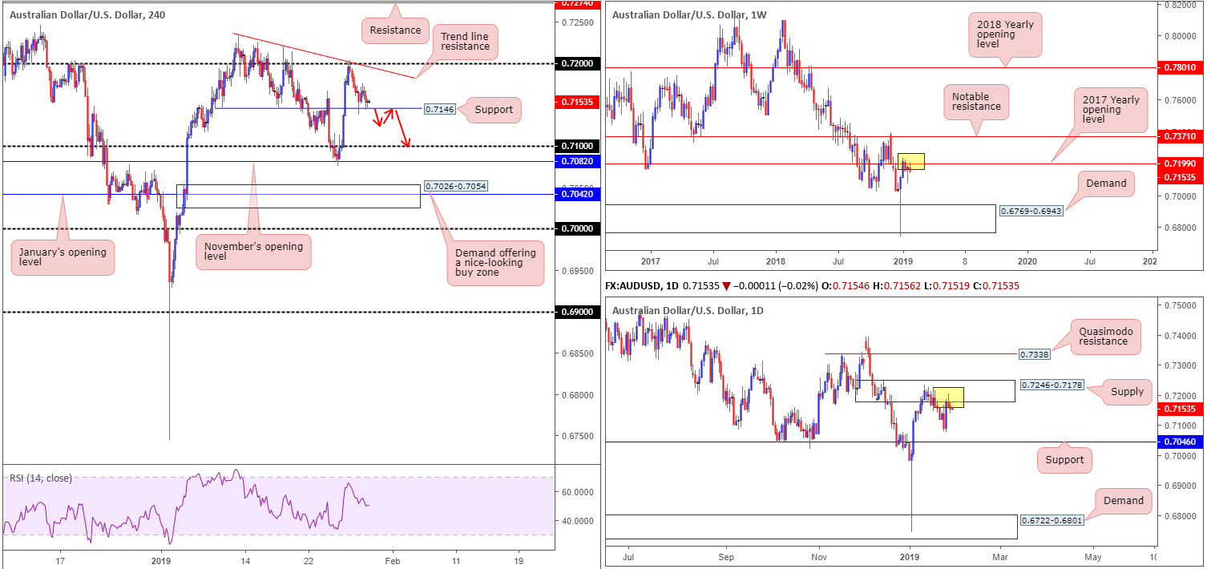
Task: Click the 0.7026-0.7054 demand zone label
Action: [x=457, y=186]
